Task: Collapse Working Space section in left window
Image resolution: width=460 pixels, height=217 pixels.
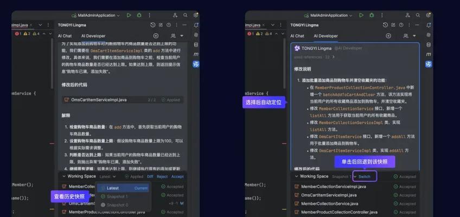Action: tap(63, 176)
